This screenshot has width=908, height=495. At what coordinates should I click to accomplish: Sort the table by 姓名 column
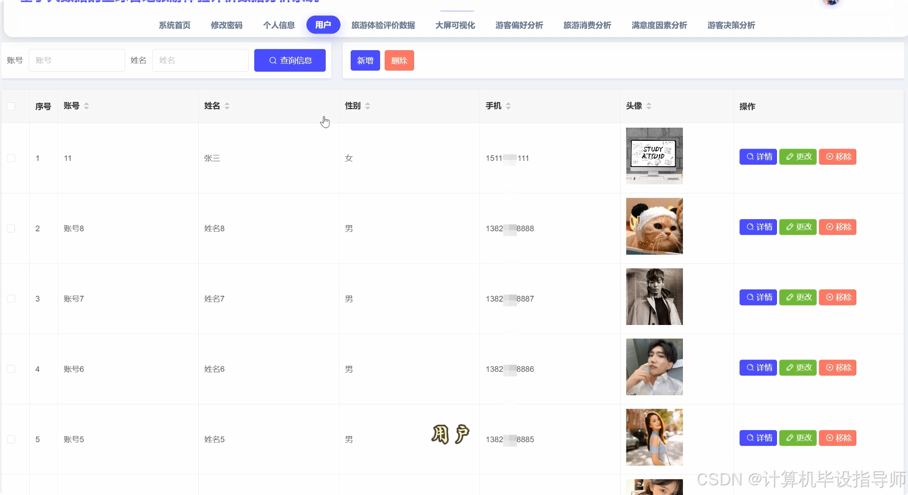(227, 106)
